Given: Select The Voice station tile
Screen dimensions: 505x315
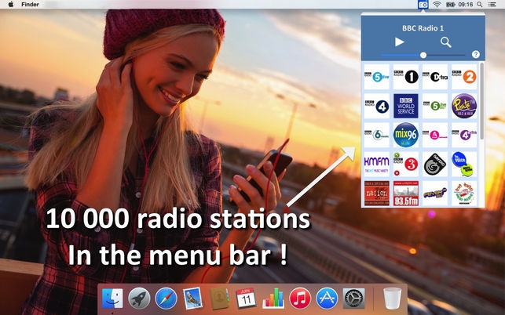Looking at the screenshot, I should (x=464, y=165).
